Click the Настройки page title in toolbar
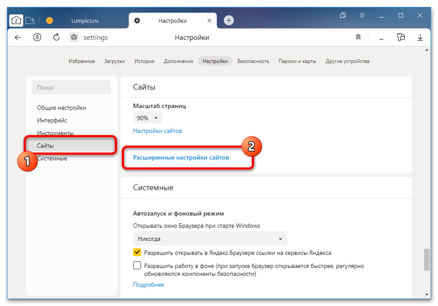The image size is (438, 306). point(192,37)
